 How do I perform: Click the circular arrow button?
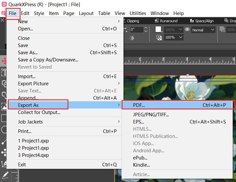point(132,38)
